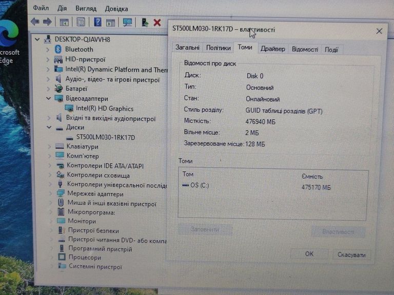Click the blue Help question mark icon

click(x=97, y=23)
